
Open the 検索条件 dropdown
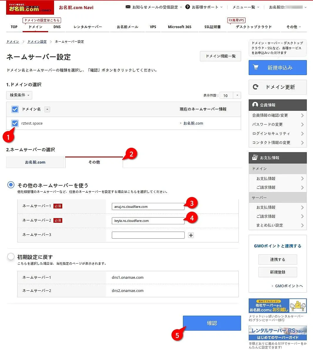pyautogui.click(x=19, y=95)
